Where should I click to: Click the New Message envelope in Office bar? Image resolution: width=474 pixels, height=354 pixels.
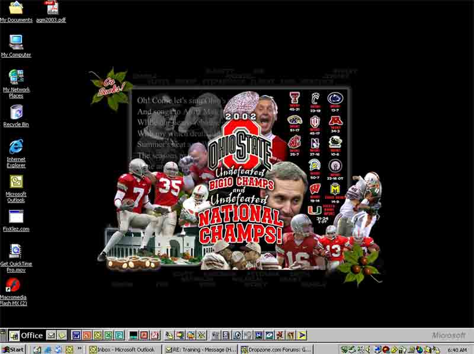(52, 335)
